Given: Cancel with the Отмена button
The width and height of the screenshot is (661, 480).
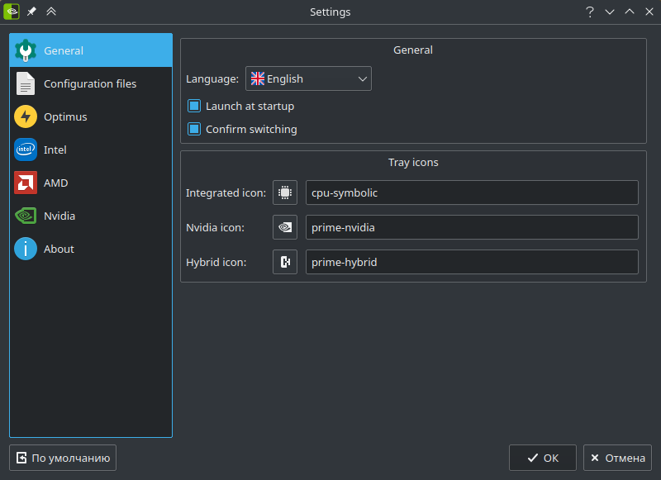Looking at the screenshot, I should click(617, 458).
